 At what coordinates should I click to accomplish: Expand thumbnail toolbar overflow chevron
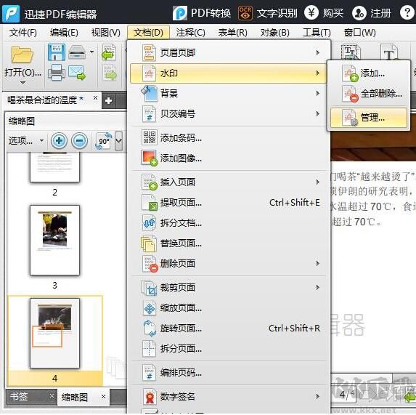click(119, 141)
